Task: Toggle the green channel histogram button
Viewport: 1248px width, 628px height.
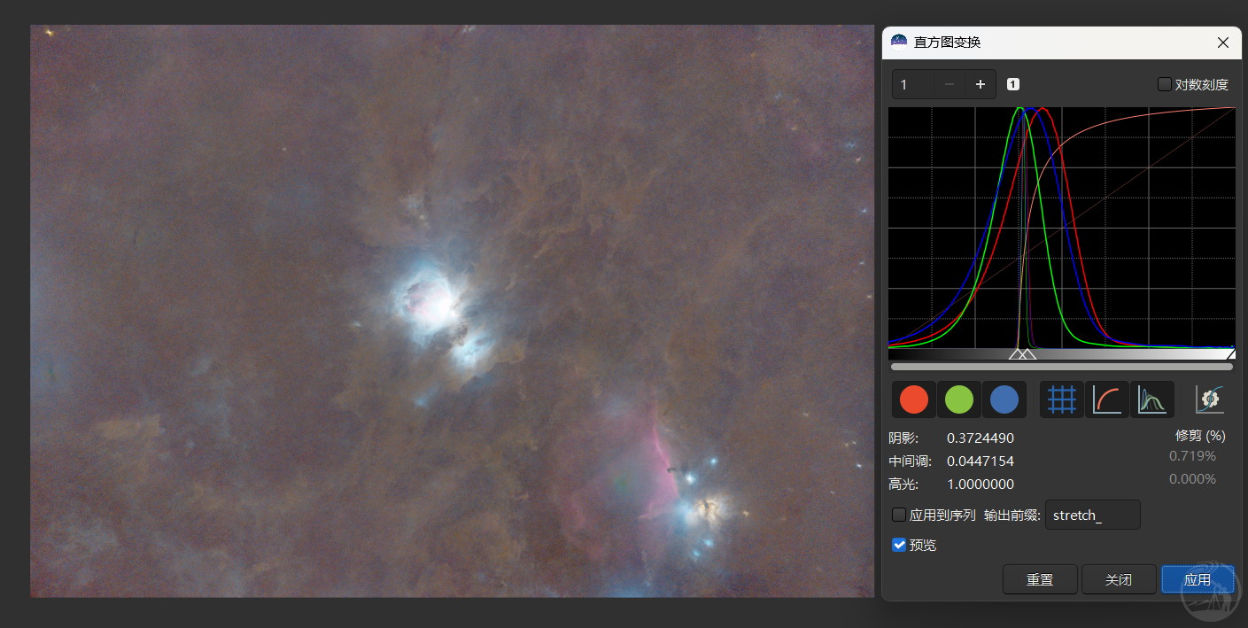Action: click(959, 399)
